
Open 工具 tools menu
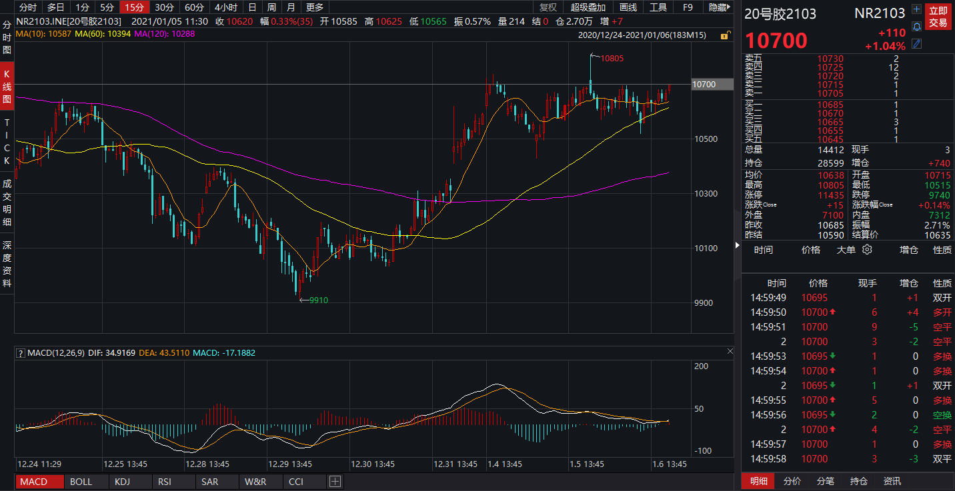click(658, 7)
